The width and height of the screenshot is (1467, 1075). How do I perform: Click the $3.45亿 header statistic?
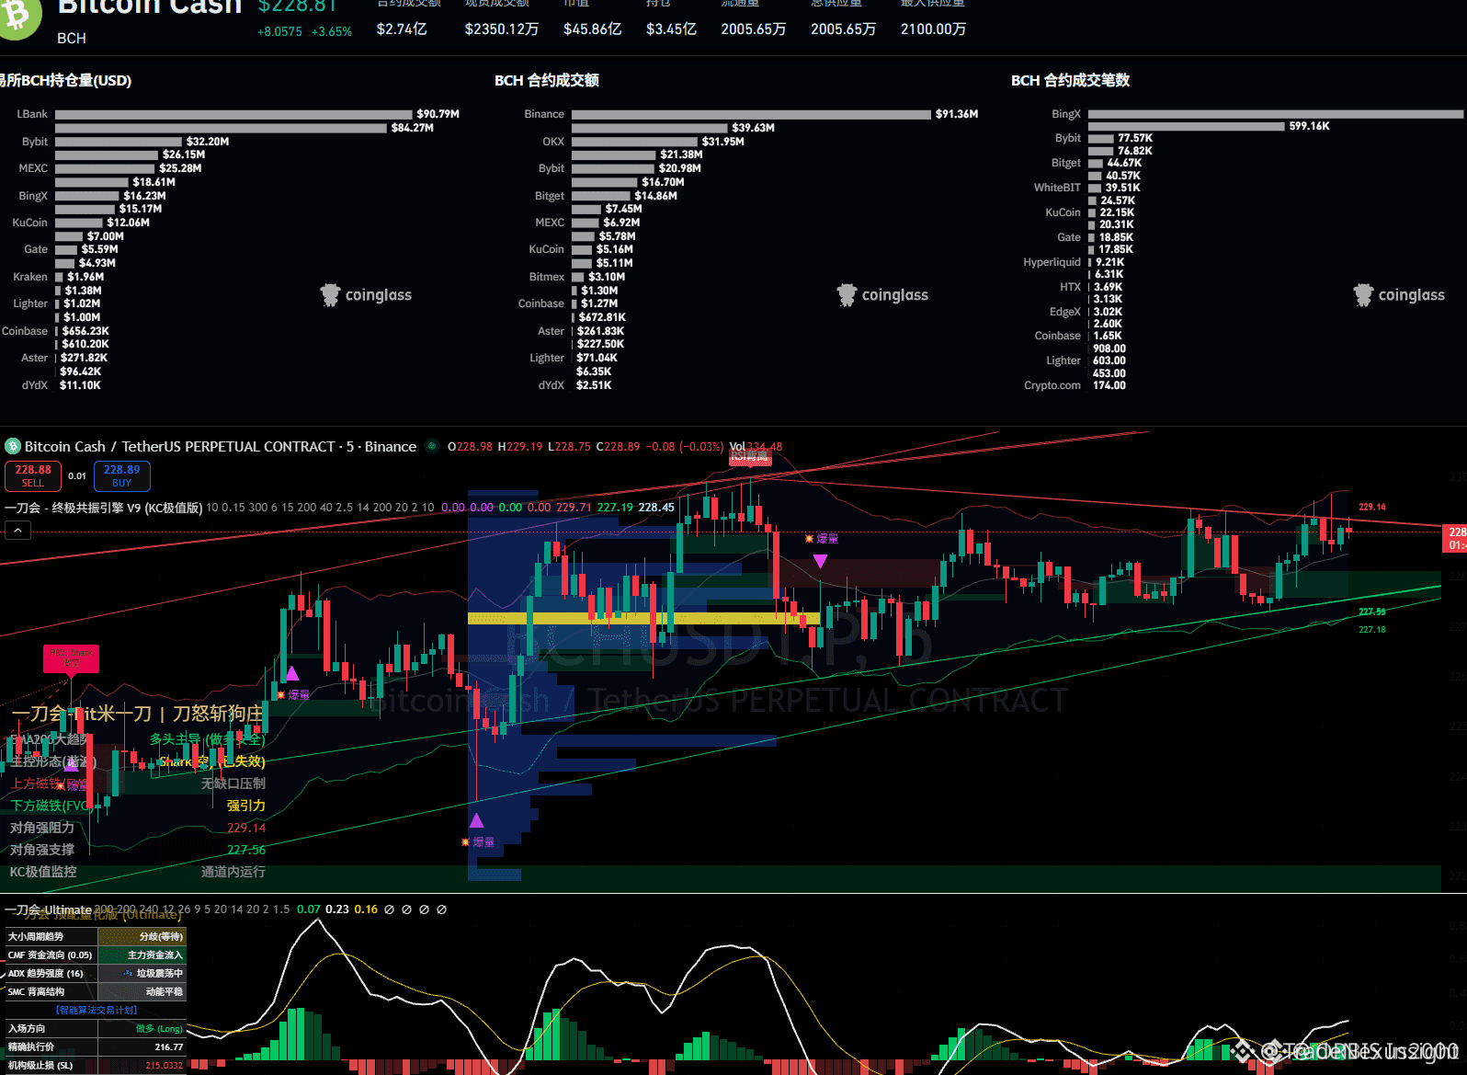(671, 29)
